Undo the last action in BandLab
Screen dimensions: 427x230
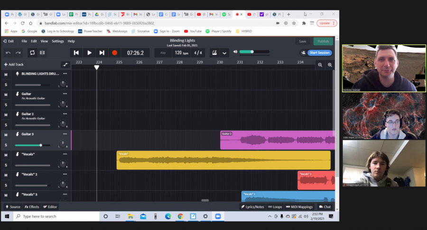(8, 53)
